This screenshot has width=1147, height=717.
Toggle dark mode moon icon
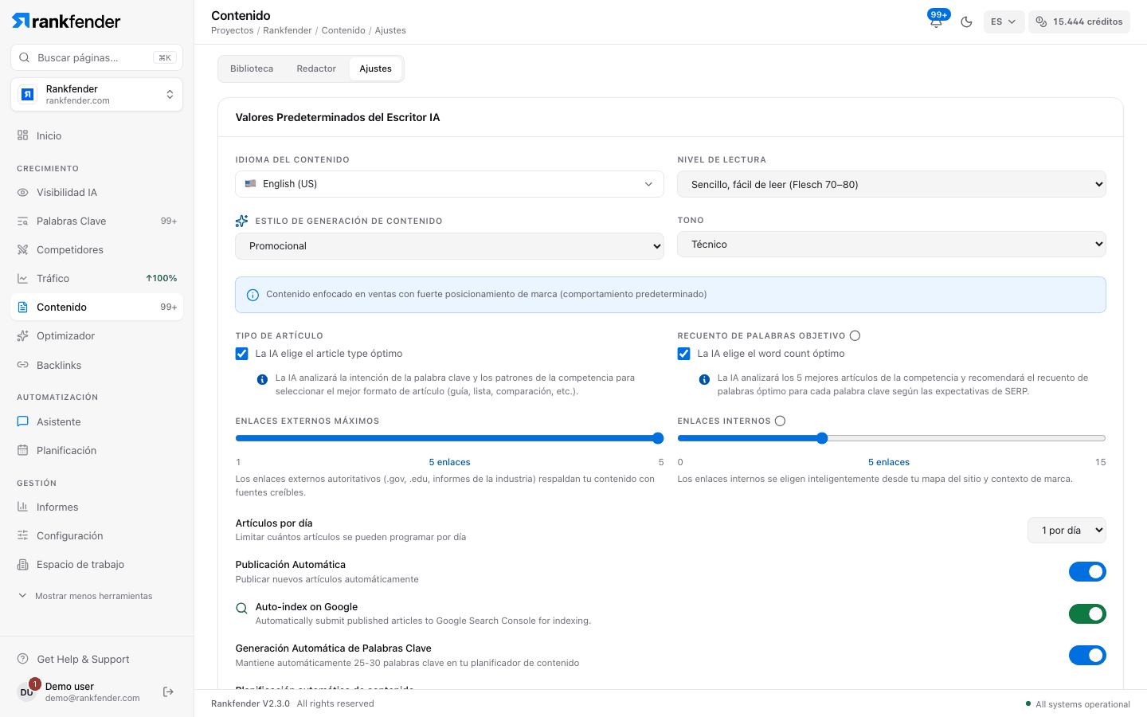coord(966,22)
